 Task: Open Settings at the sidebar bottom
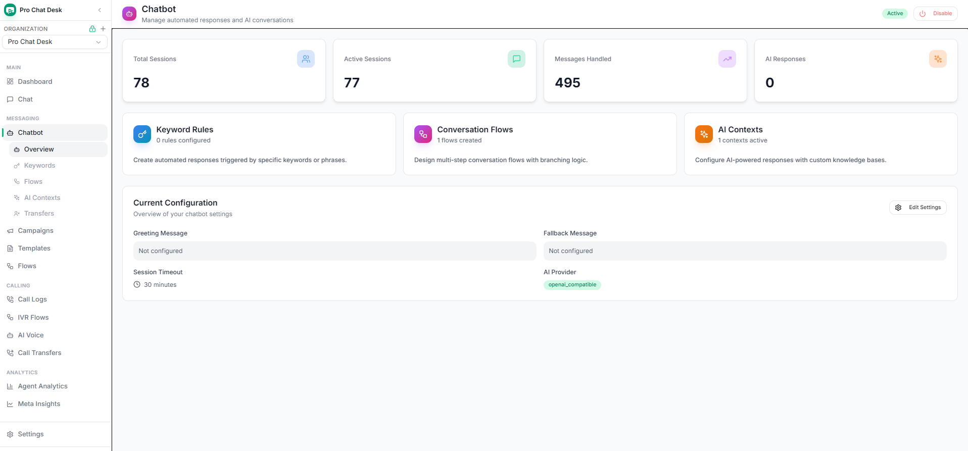pyautogui.click(x=55, y=434)
